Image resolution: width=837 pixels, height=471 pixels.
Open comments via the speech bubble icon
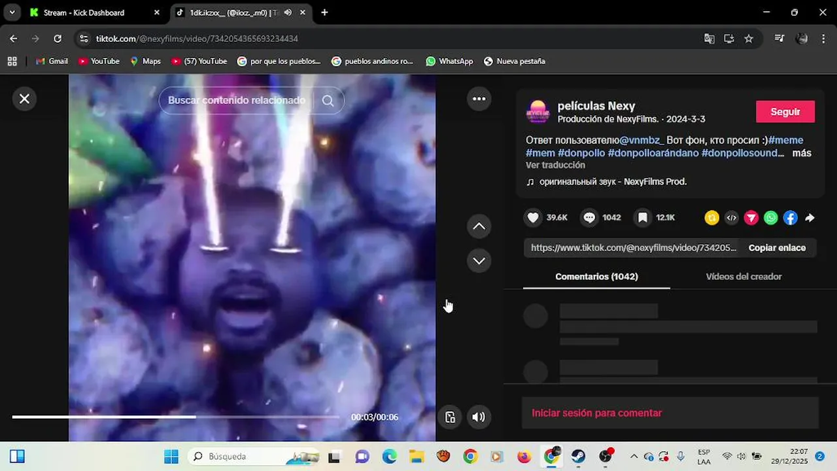click(589, 218)
